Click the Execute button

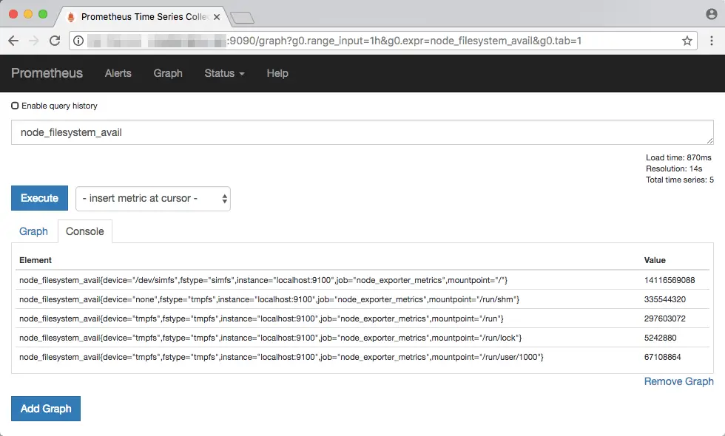coord(39,198)
